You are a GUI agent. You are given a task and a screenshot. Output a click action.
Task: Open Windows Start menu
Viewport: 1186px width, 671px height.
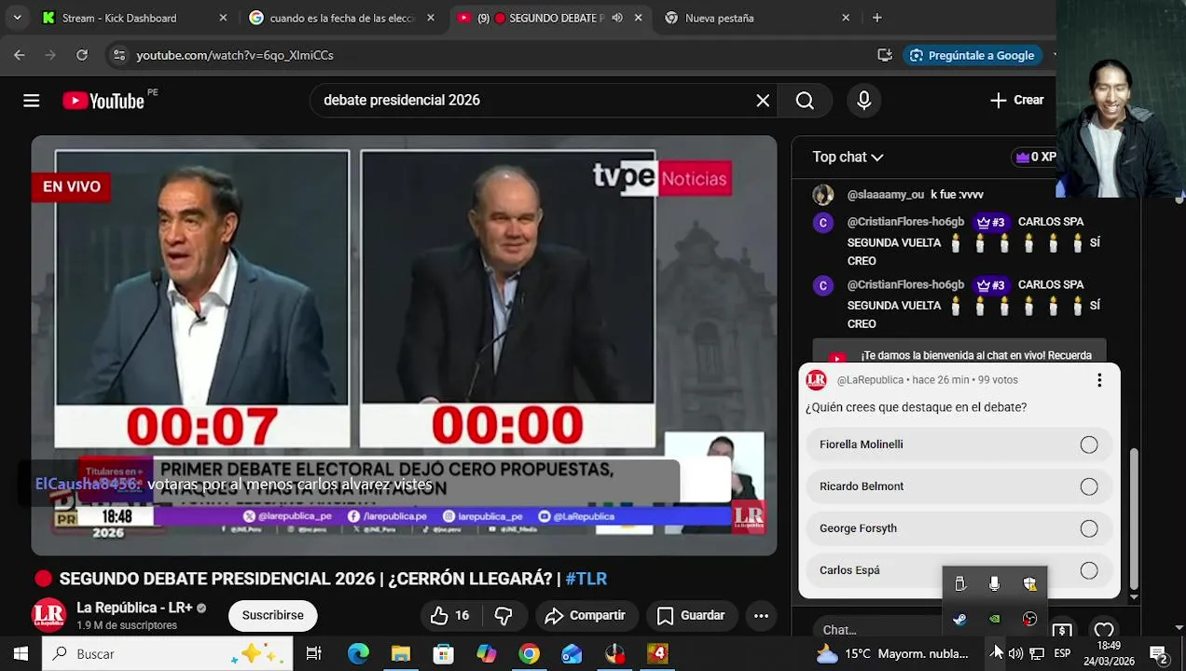(x=21, y=653)
